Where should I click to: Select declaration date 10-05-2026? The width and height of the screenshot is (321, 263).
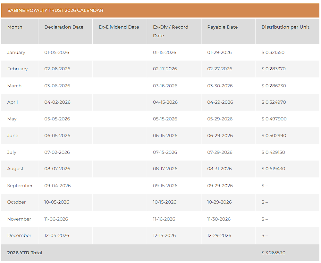coord(57,202)
